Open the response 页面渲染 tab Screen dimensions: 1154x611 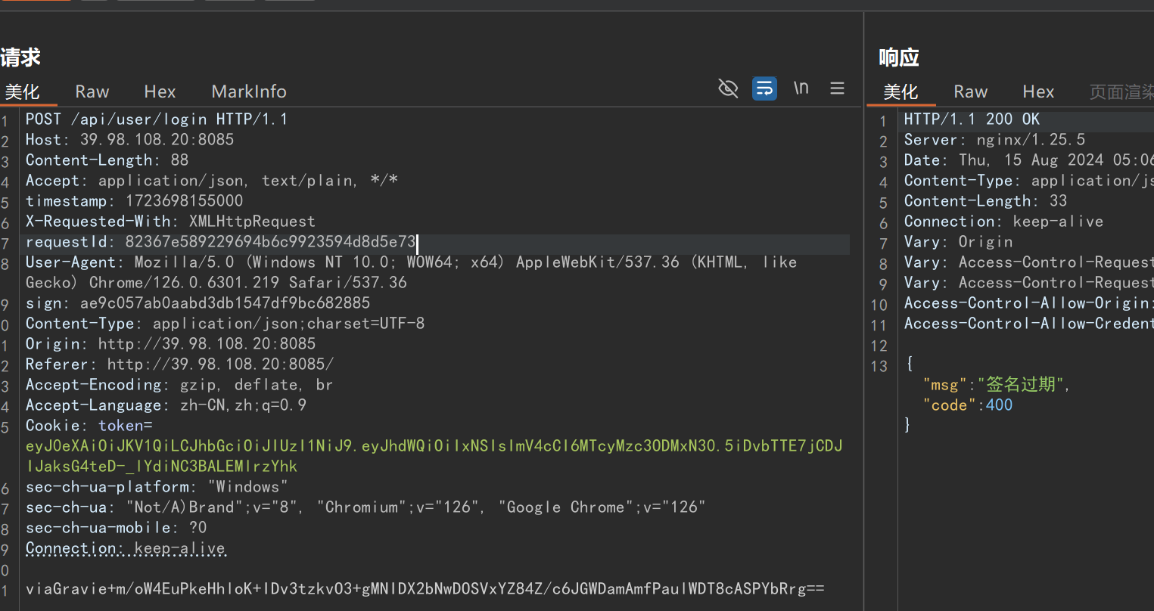click(x=1121, y=91)
